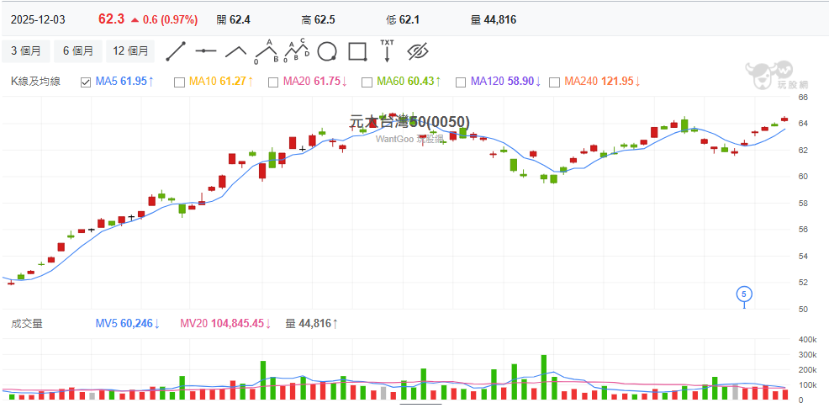
Task: Enable the MA20 moving average line
Action: click(272, 82)
